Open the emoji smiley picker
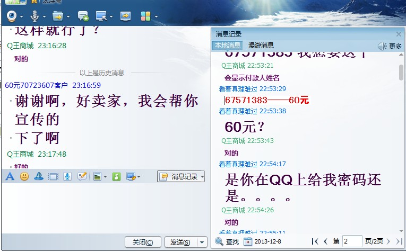 tap(24, 177)
